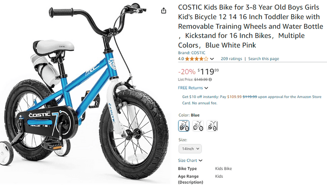
Task: Visit the Brand: COSTIC link
Action: 192,53
